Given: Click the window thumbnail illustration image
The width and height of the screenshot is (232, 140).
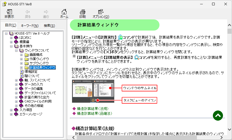Looking at the screenshot, I should tap(93, 91).
